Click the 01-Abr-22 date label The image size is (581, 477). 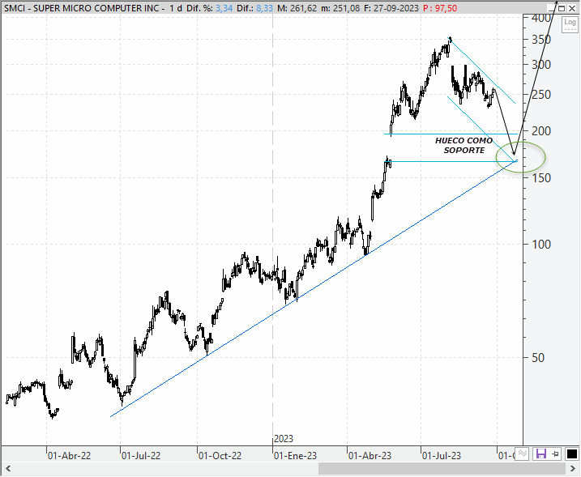point(70,455)
